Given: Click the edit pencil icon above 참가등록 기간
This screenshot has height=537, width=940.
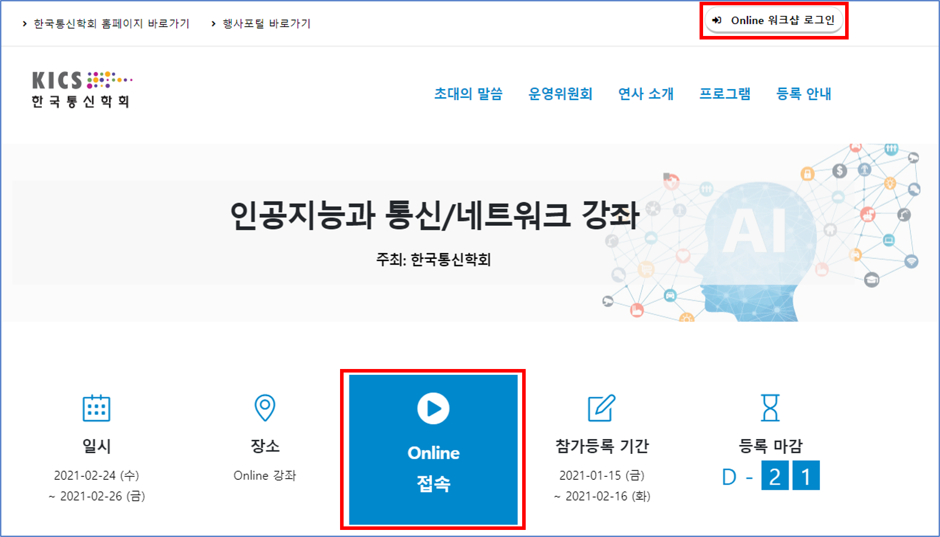Looking at the screenshot, I should (601, 408).
